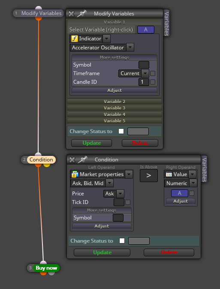
Task: Toggle the Candle ID checkbox
Action: [x=153, y=82]
